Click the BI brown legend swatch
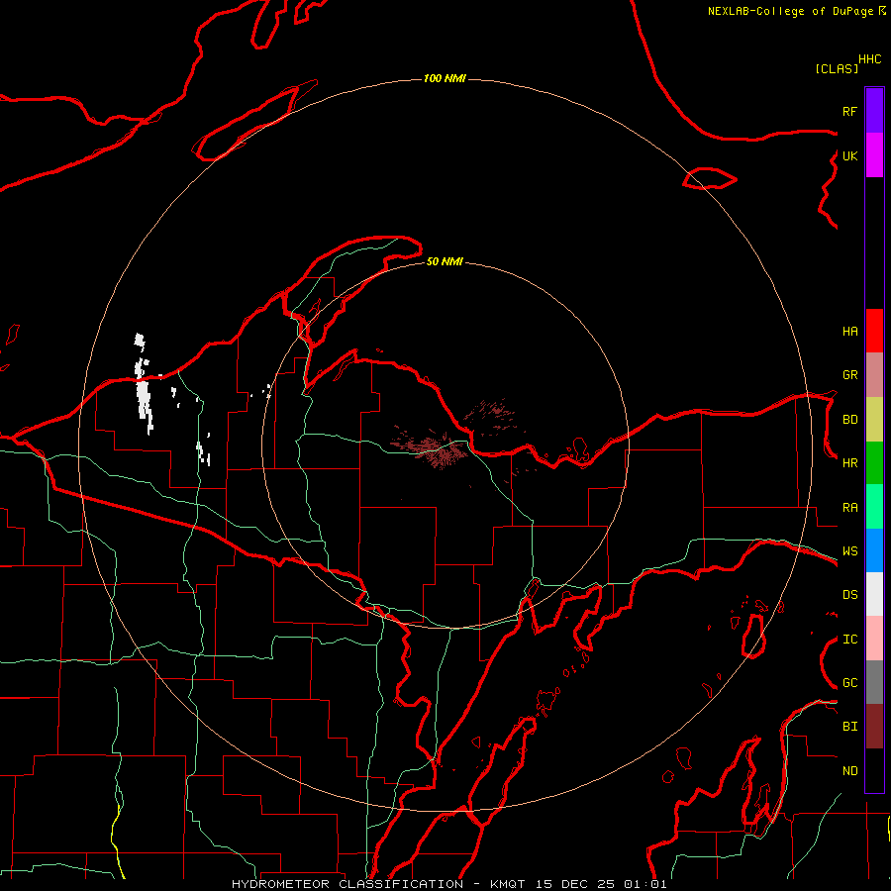 click(x=874, y=727)
